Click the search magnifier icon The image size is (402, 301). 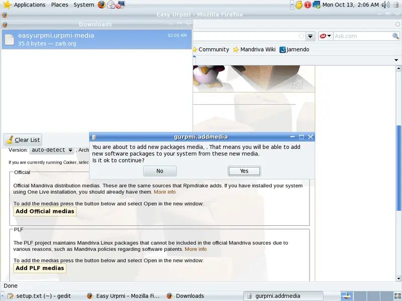click(395, 36)
